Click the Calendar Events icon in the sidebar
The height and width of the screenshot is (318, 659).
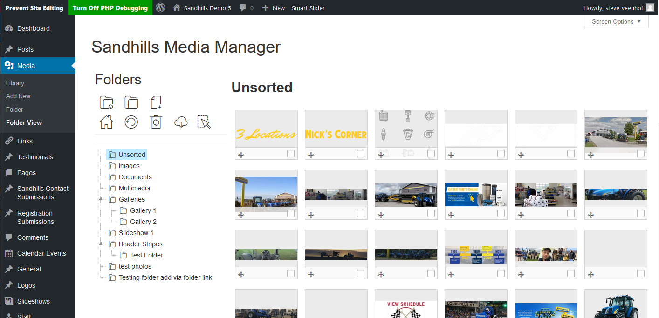9,253
